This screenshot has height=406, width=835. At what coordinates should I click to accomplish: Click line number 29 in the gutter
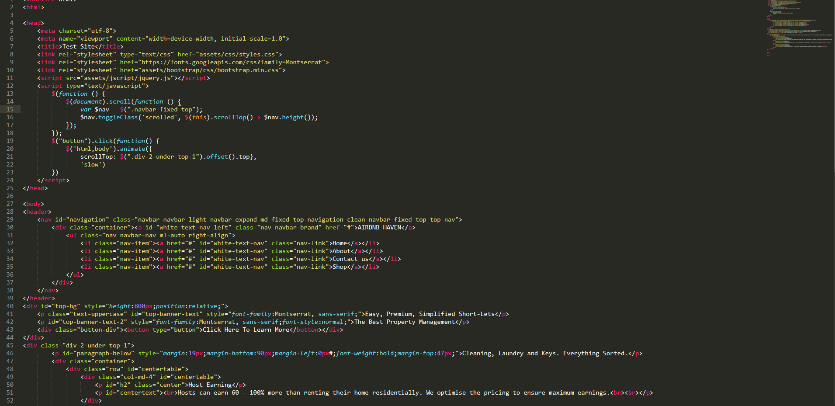pos(10,219)
